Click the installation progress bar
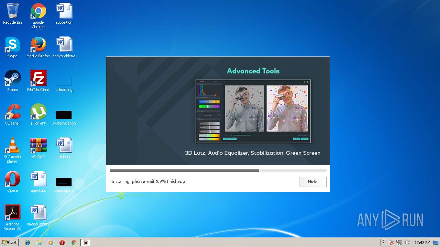The image size is (440, 247). (218, 170)
